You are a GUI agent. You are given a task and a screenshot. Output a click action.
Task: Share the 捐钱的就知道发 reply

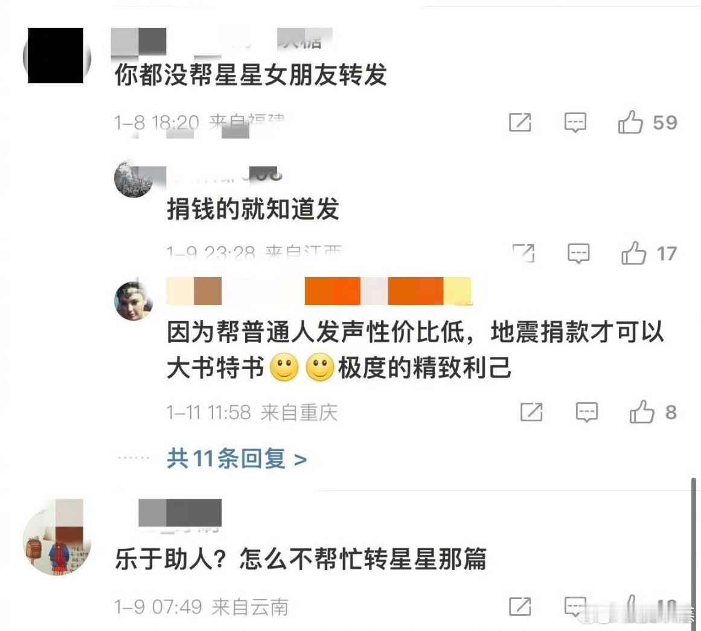click(523, 253)
